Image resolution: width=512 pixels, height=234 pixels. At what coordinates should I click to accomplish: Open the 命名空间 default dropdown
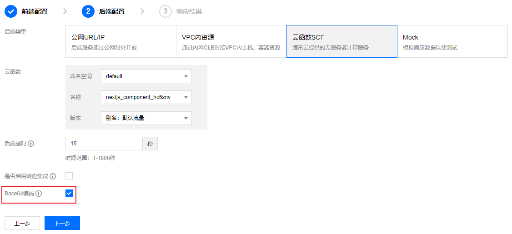[x=146, y=76]
